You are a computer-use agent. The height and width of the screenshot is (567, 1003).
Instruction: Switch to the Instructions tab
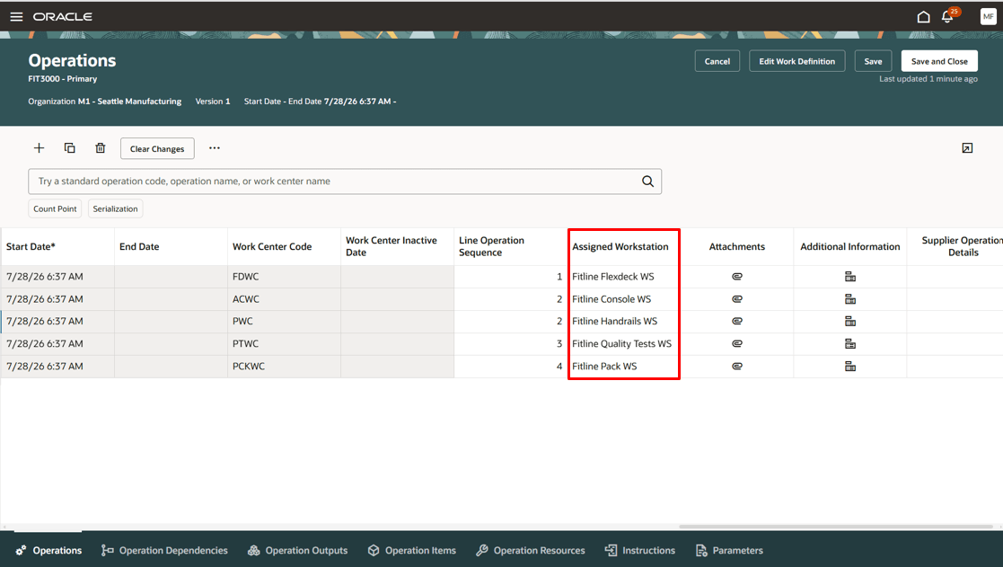click(639, 550)
